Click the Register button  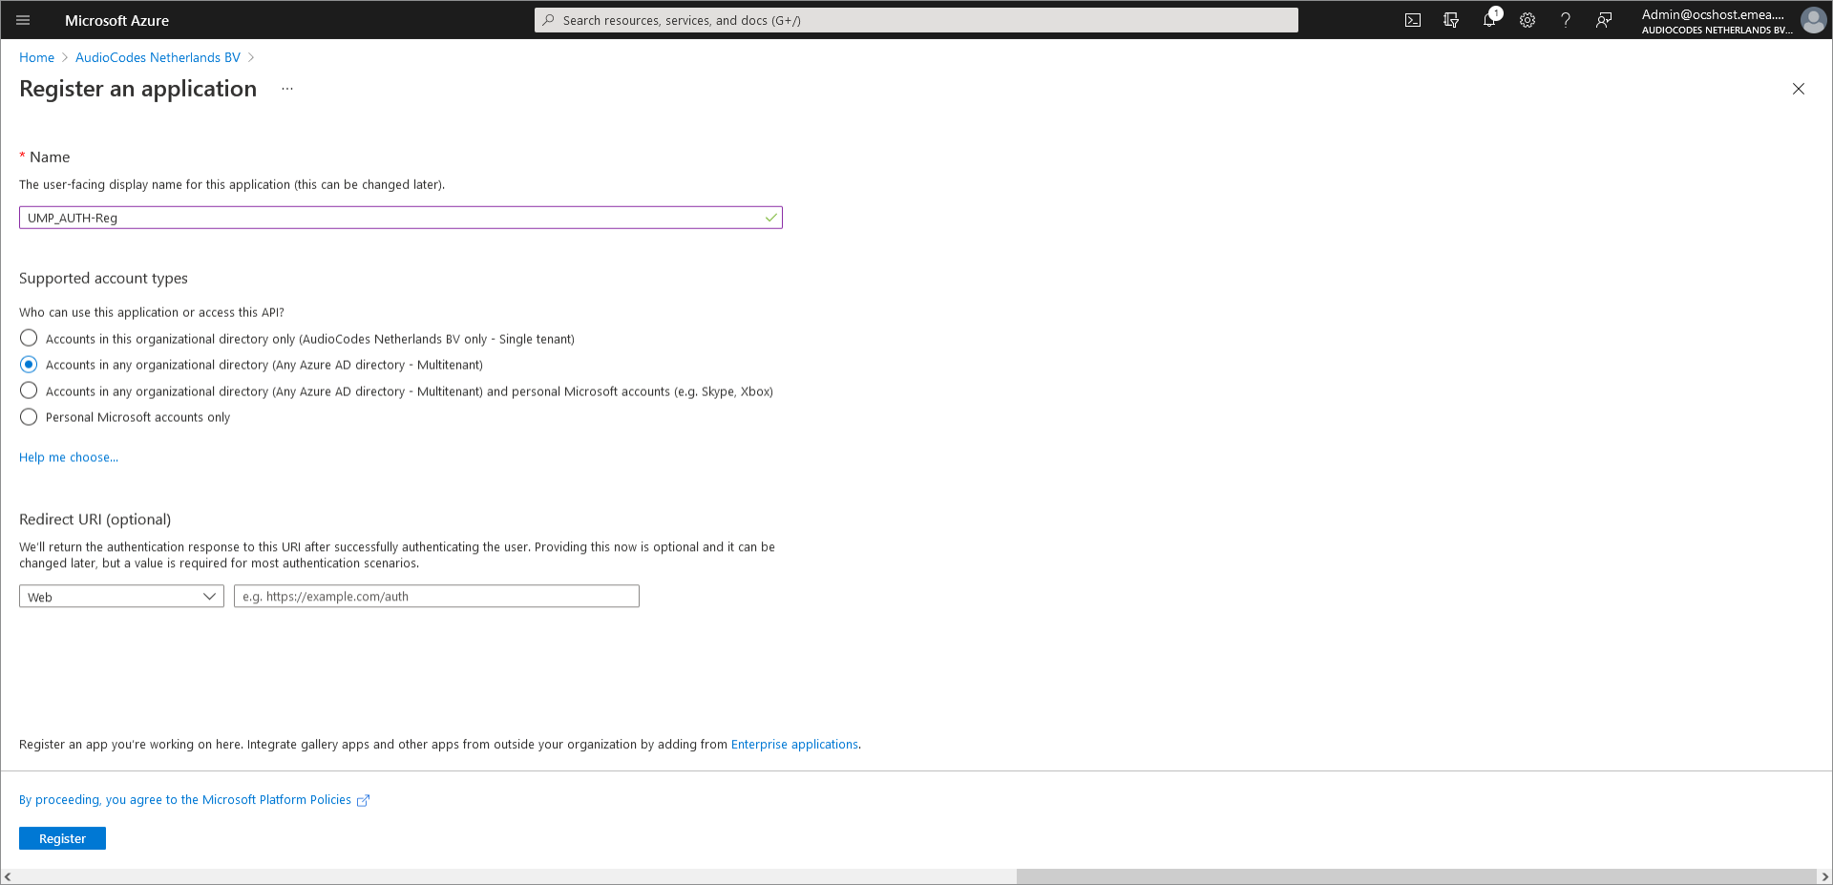point(62,838)
